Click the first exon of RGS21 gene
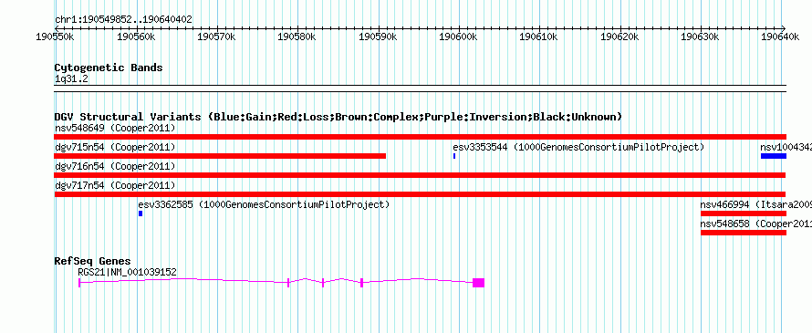 tap(79, 282)
